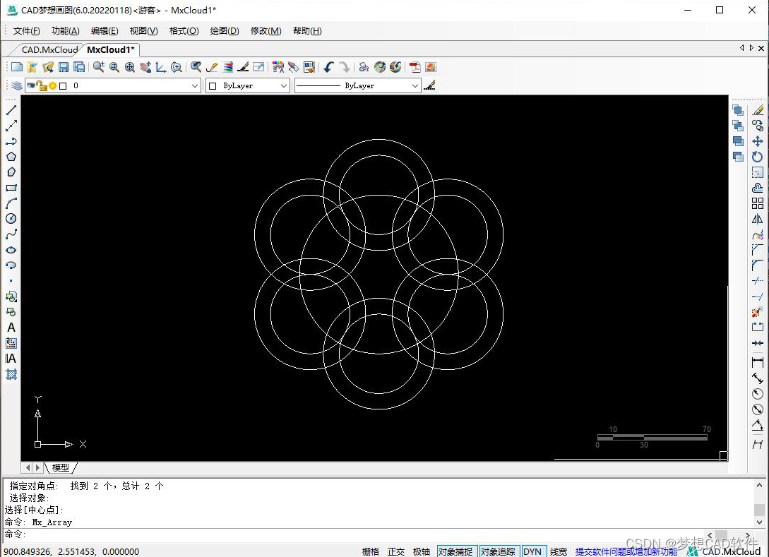Open the 文件(F) menu
The width and height of the screenshot is (769, 557).
(27, 31)
